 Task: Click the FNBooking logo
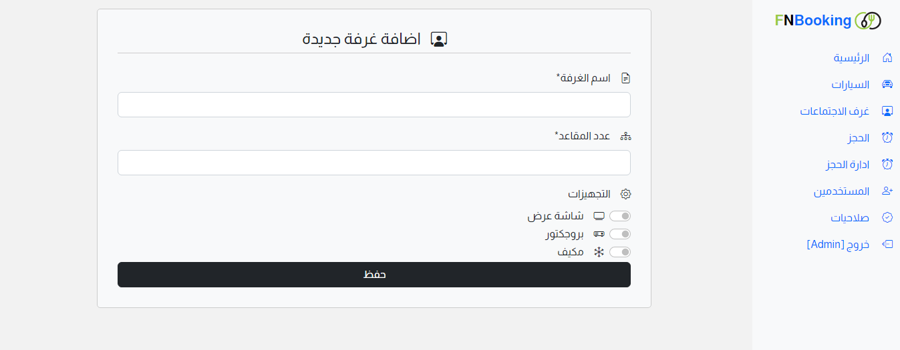tap(827, 21)
